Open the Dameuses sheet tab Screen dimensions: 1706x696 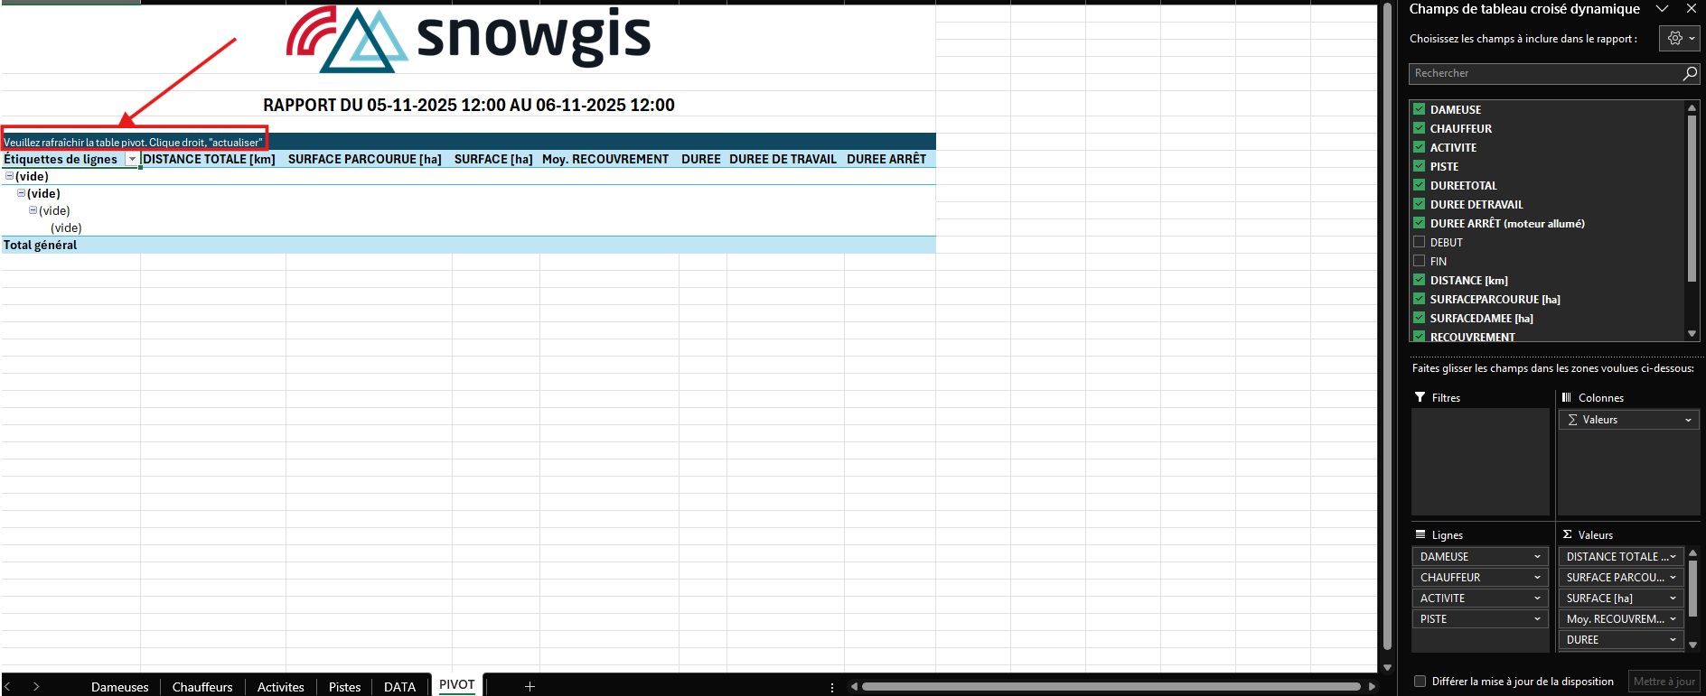click(x=119, y=687)
